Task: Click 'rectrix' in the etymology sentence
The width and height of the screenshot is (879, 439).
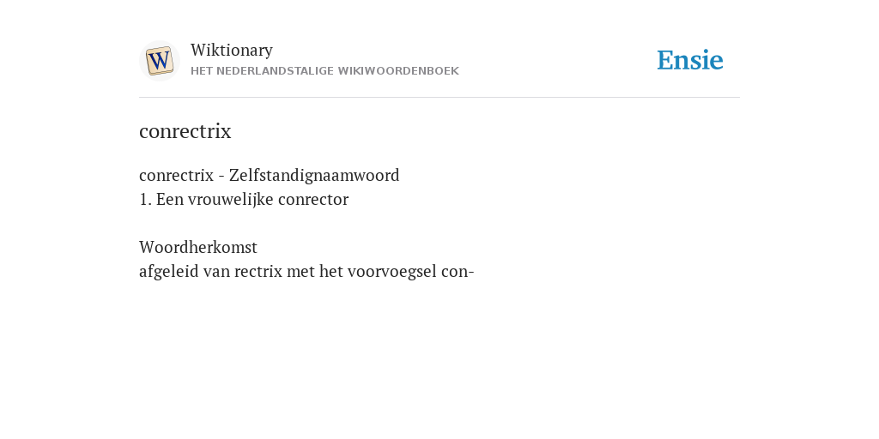Action: tap(258, 272)
